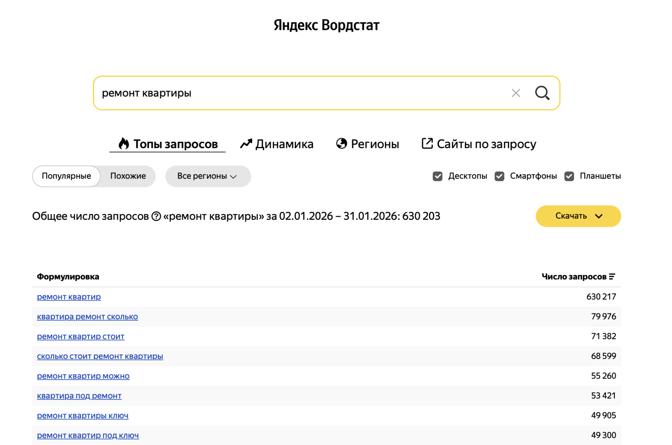Click the globe icon beside Регионы

pyautogui.click(x=341, y=143)
